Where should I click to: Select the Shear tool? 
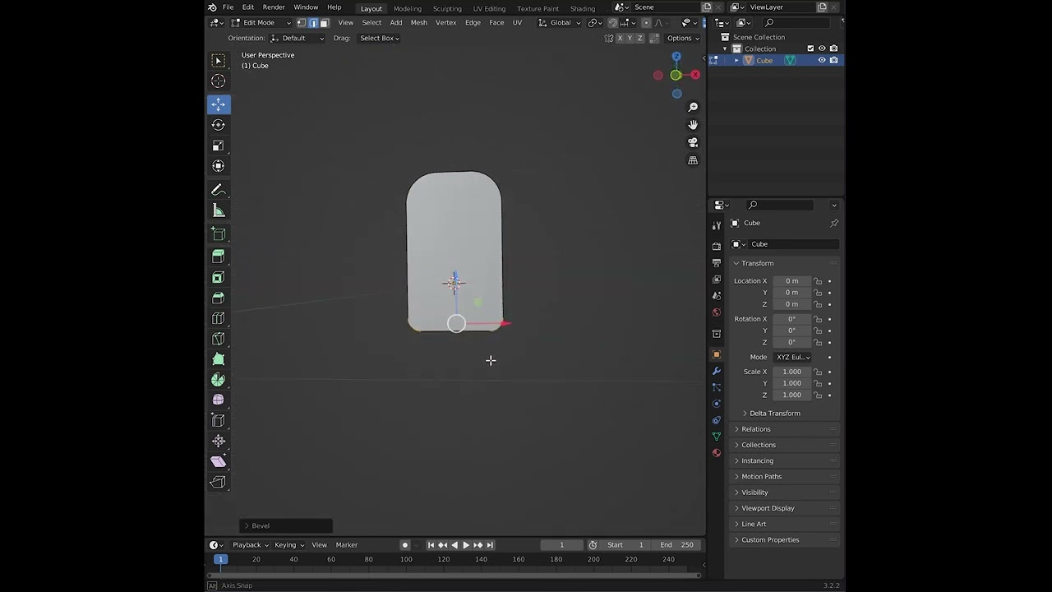(x=219, y=461)
